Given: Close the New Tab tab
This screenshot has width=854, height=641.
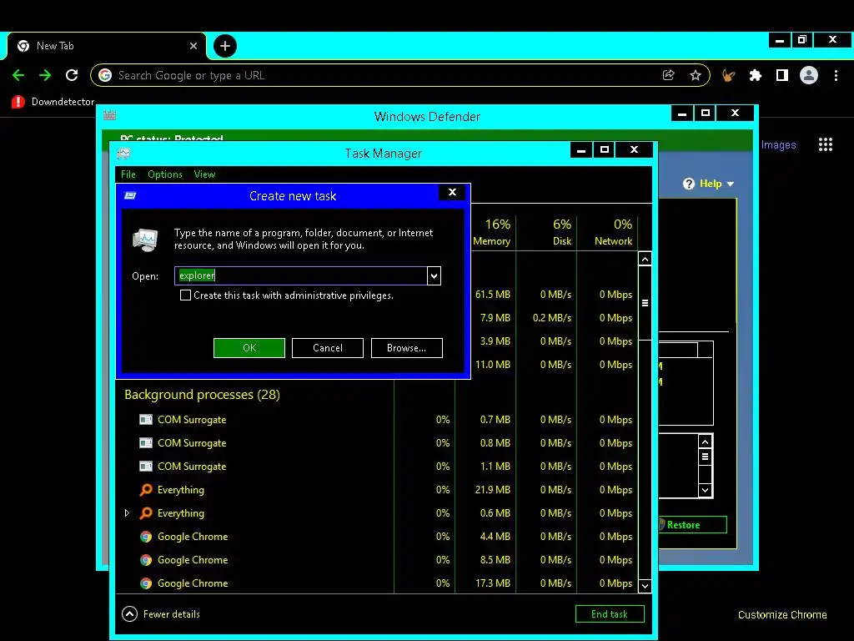Looking at the screenshot, I should click(x=193, y=46).
